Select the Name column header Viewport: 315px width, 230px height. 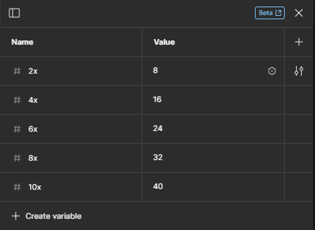coord(22,42)
